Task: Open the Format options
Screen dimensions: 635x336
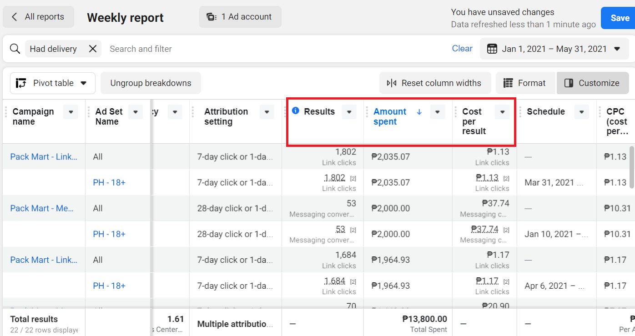Action: click(x=525, y=83)
